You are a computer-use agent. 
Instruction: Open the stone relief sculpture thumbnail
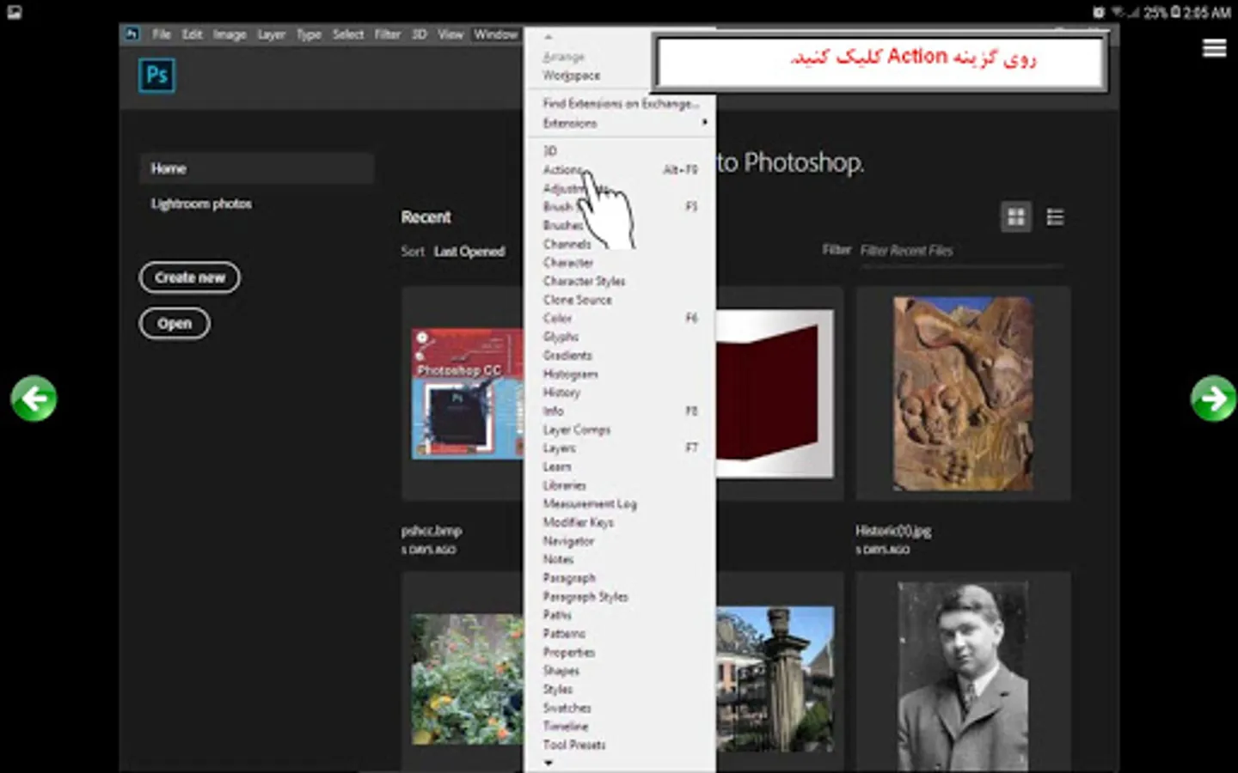[x=964, y=394]
